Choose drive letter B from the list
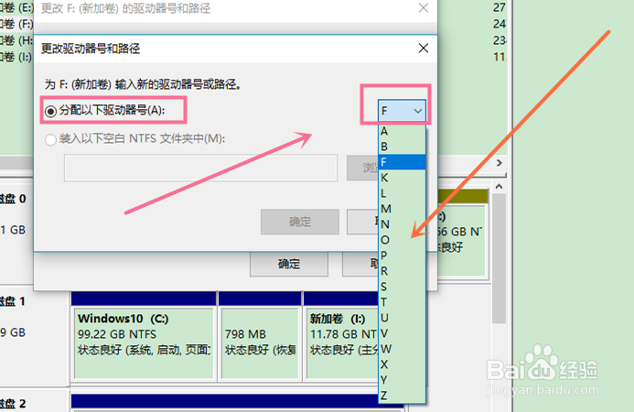This screenshot has height=412, width=634. (402, 146)
